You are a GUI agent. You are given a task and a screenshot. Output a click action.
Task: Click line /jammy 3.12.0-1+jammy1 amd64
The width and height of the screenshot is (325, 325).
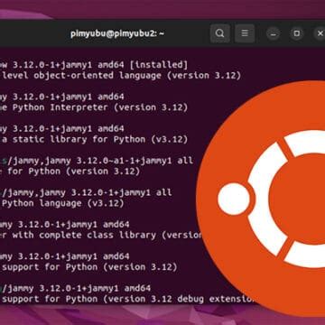pos(76,288)
